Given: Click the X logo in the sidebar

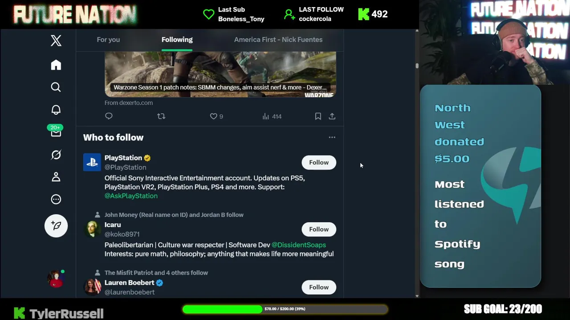Looking at the screenshot, I should [56, 41].
